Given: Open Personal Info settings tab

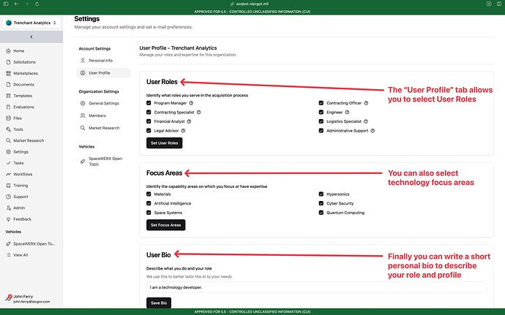Looking at the screenshot, I should 103,61.
